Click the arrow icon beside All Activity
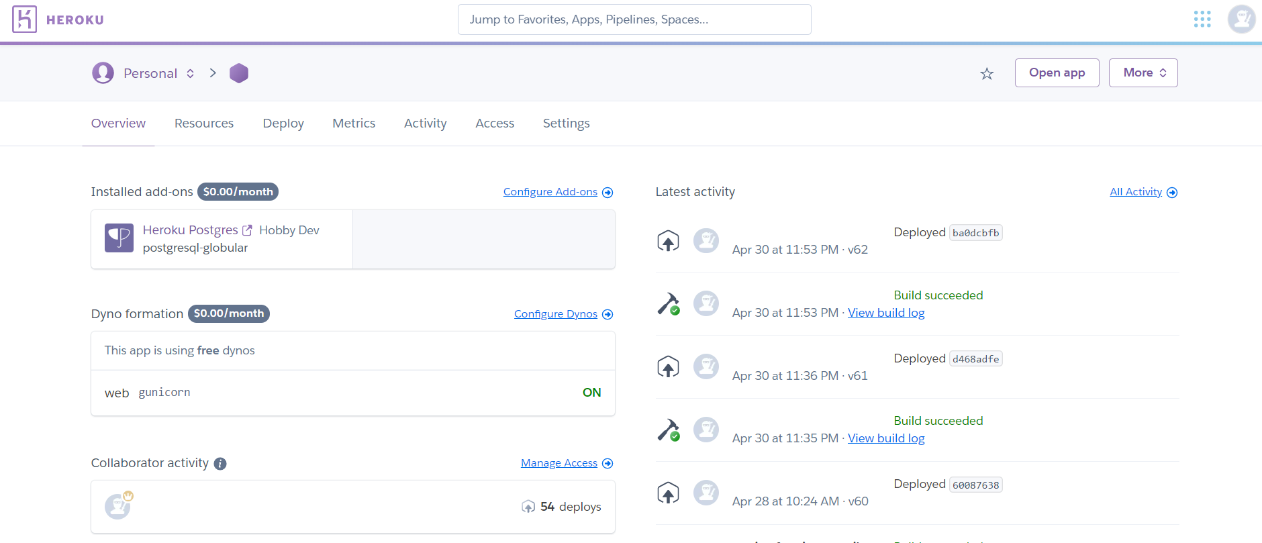 pyautogui.click(x=1172, y=193)
